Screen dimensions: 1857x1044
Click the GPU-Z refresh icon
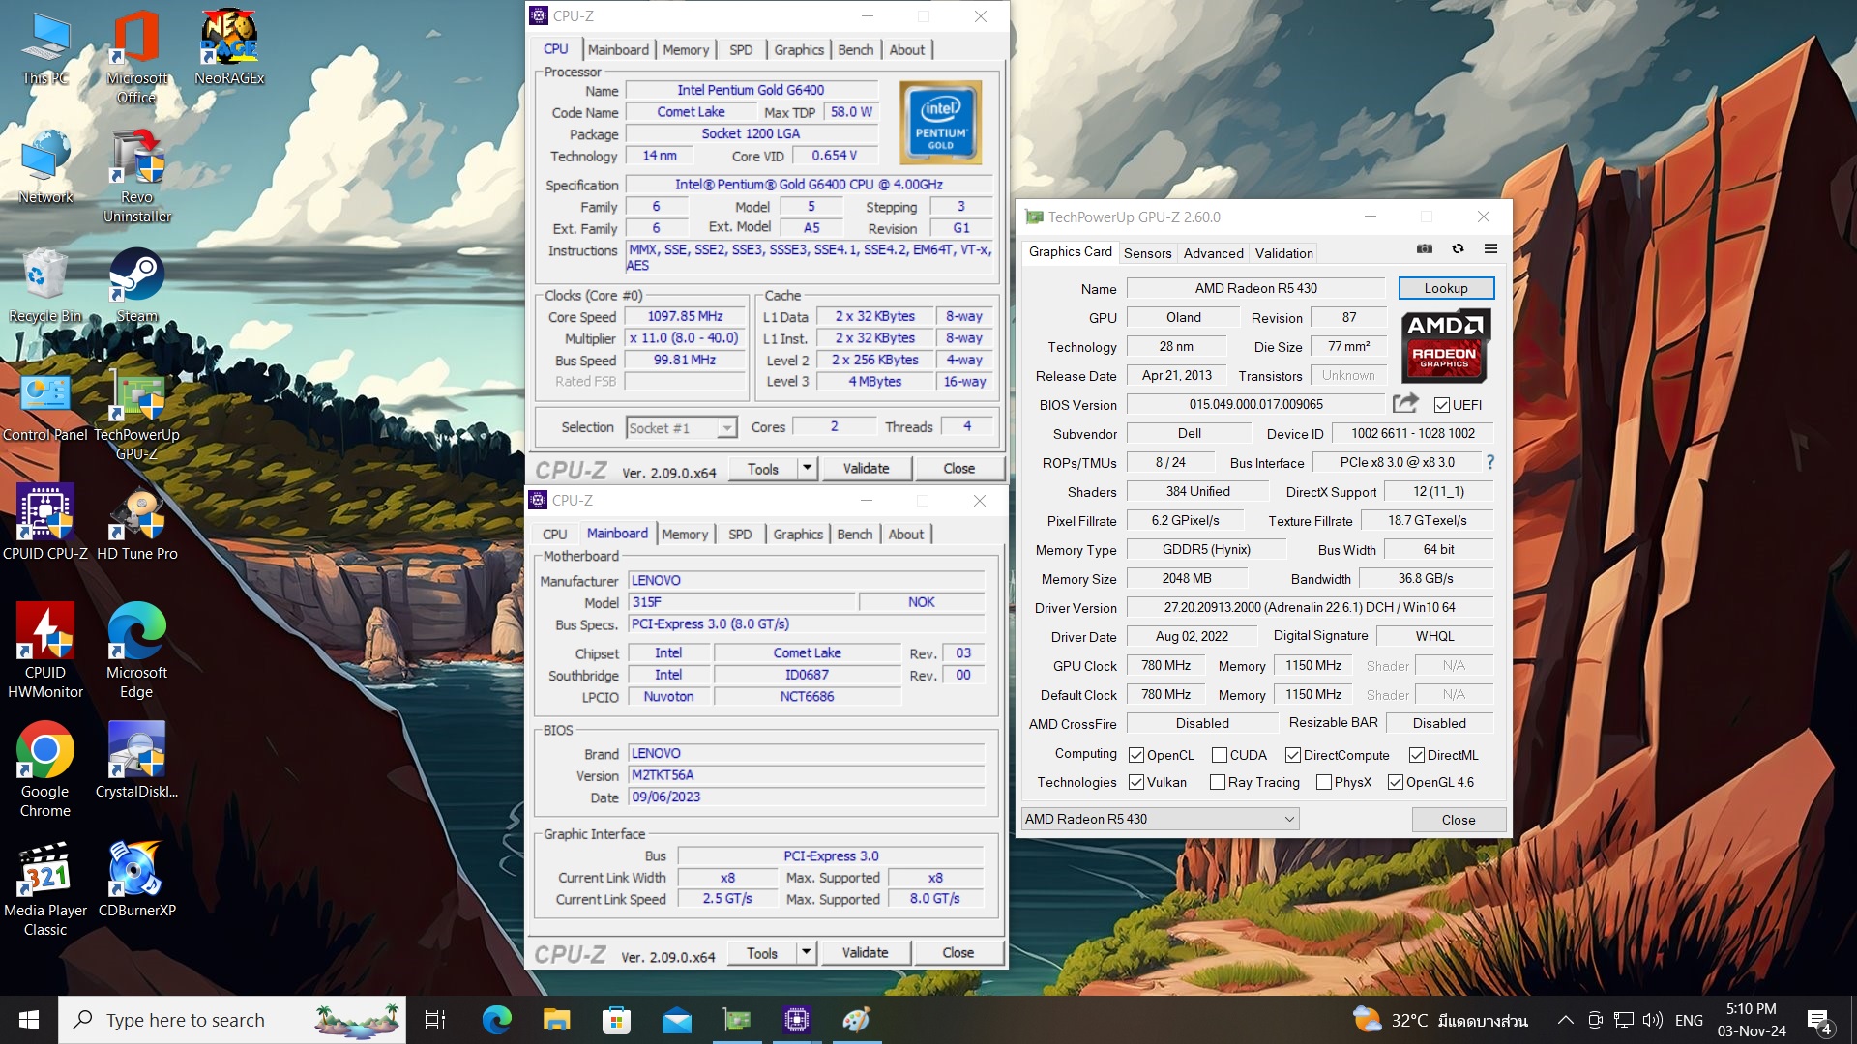[1458, 249]
